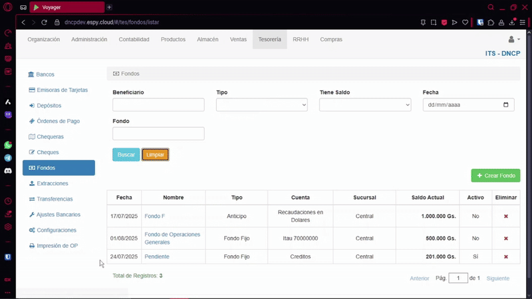The height and width of the screenshot is (299, 532).
Task: Switch to the RRHH menu
Action: pyautogui.click(x=301, y=39)
